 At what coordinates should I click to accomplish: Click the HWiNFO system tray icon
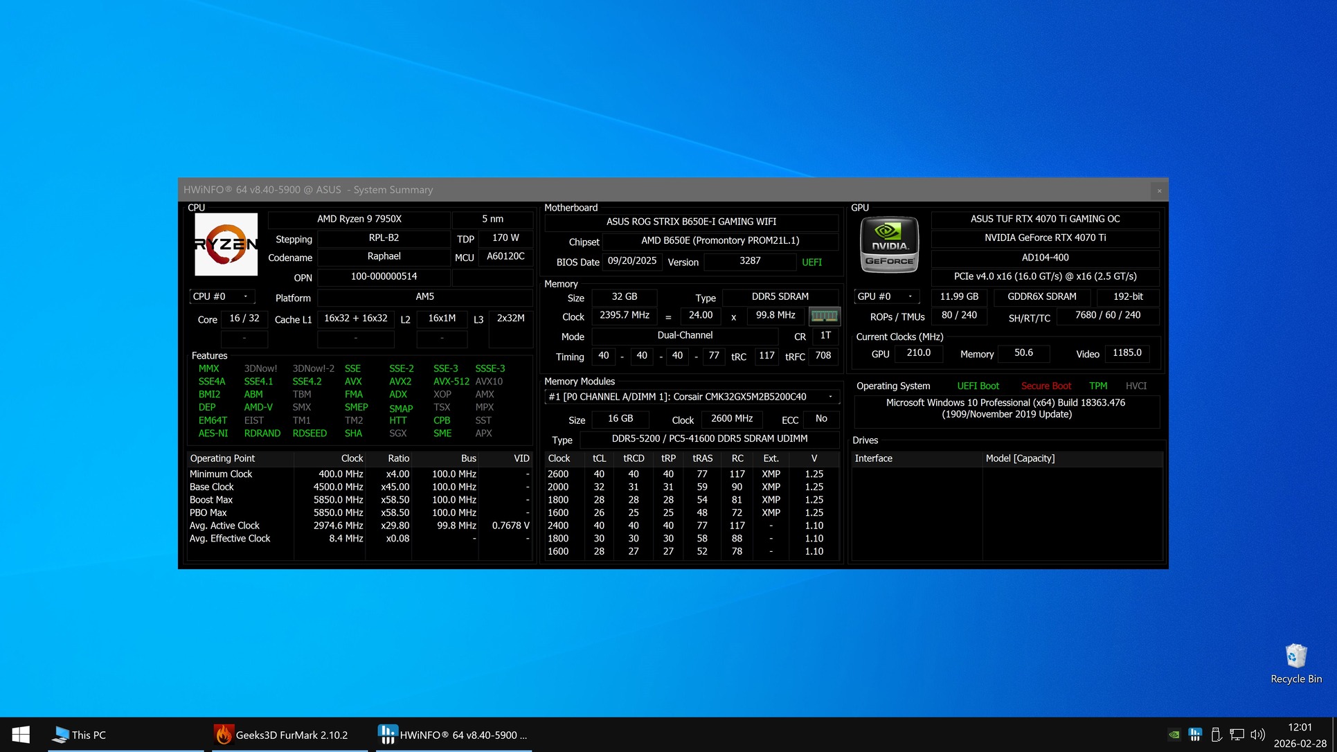point(1194,735)
